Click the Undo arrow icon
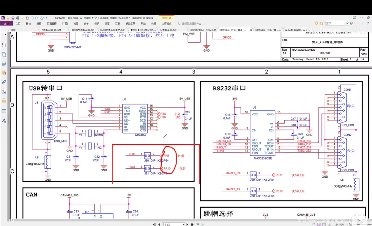The image size is (372, 226). point(32,18)
